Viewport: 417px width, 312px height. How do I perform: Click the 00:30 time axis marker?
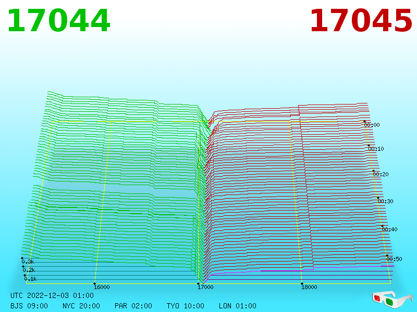point(385,201)
